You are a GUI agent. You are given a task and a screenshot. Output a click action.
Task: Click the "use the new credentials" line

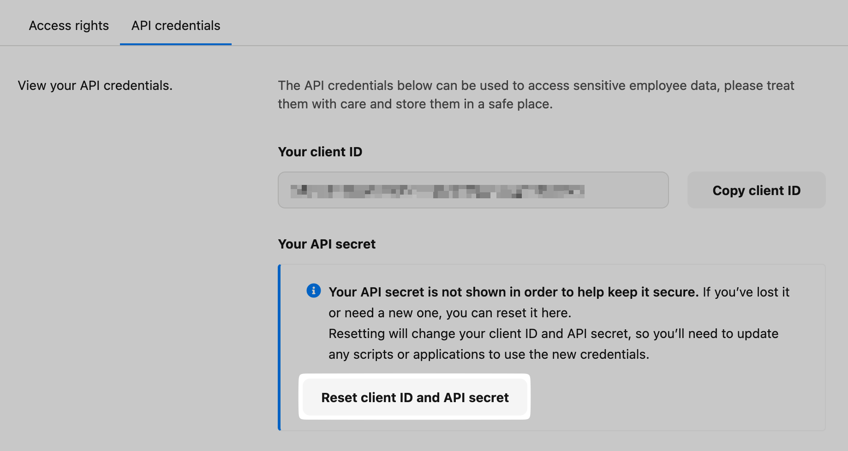(489, 354)
